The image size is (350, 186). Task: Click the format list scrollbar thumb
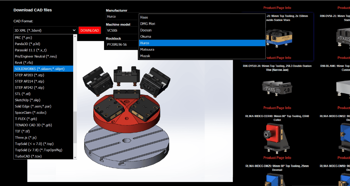(75, 127)
